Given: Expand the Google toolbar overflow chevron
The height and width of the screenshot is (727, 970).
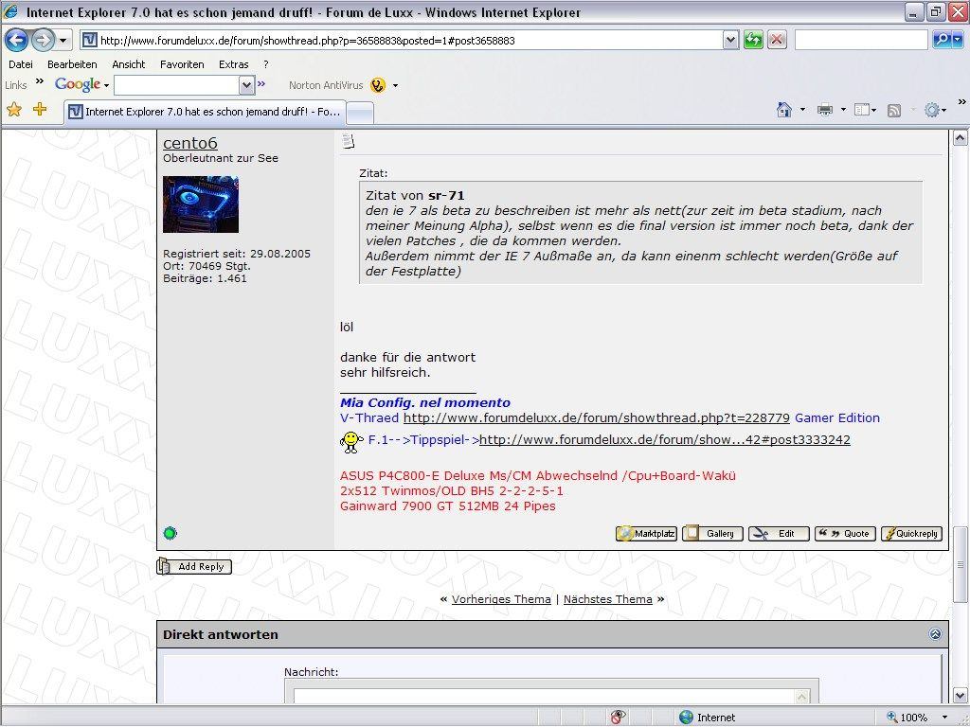Looking at the screenshot, I should pyautogui.click(x=261, y=83).
